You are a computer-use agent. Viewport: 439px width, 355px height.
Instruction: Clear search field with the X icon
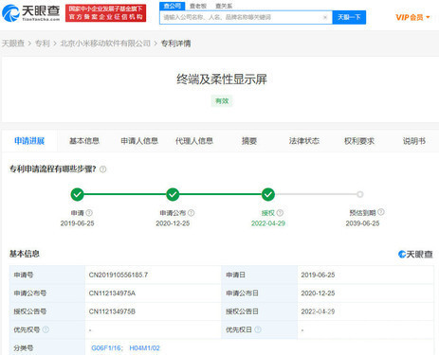point(325,17)
